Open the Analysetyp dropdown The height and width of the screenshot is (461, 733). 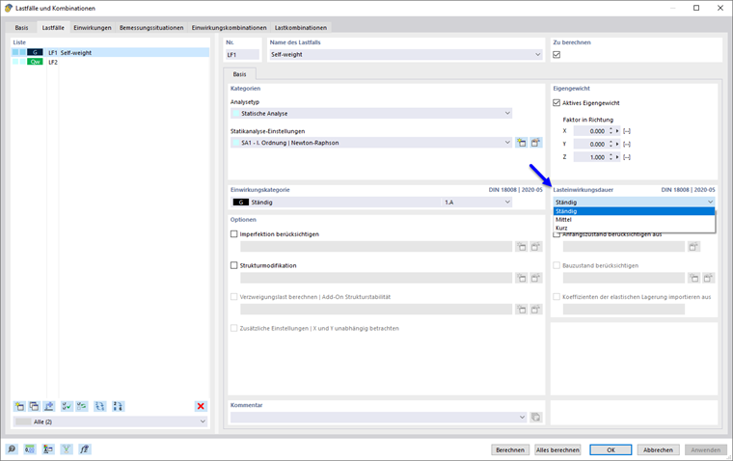pos(507,113)
